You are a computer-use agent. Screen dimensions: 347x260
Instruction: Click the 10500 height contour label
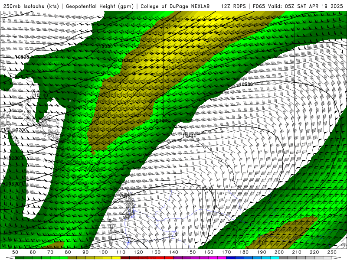(206, 188)
